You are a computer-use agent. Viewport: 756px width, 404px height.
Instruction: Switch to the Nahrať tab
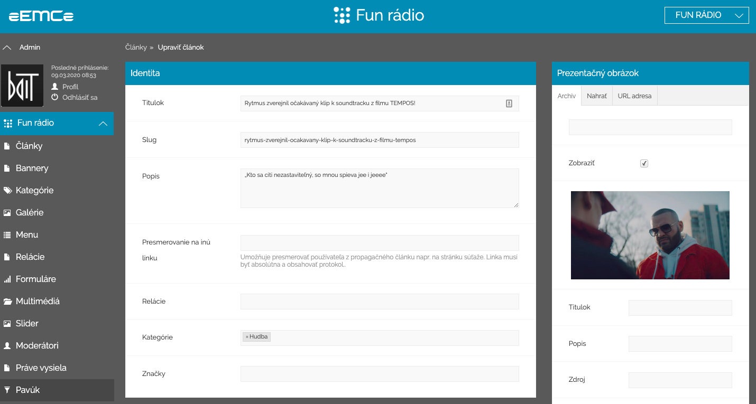pos(596,96)
